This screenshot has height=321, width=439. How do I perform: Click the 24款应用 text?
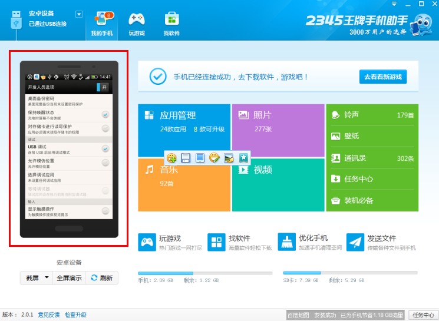tap(173, 129)
